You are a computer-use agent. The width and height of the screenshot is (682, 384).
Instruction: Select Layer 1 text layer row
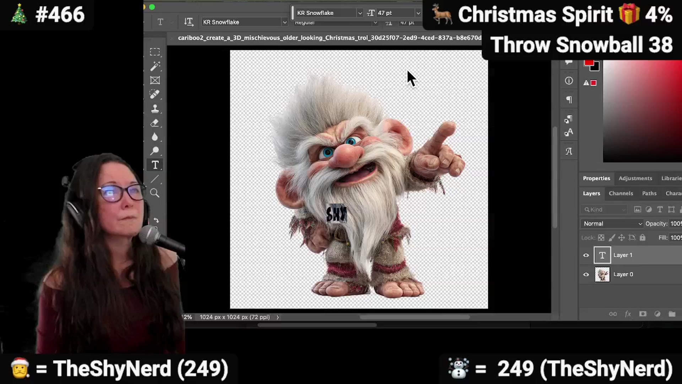coord(630,255)
